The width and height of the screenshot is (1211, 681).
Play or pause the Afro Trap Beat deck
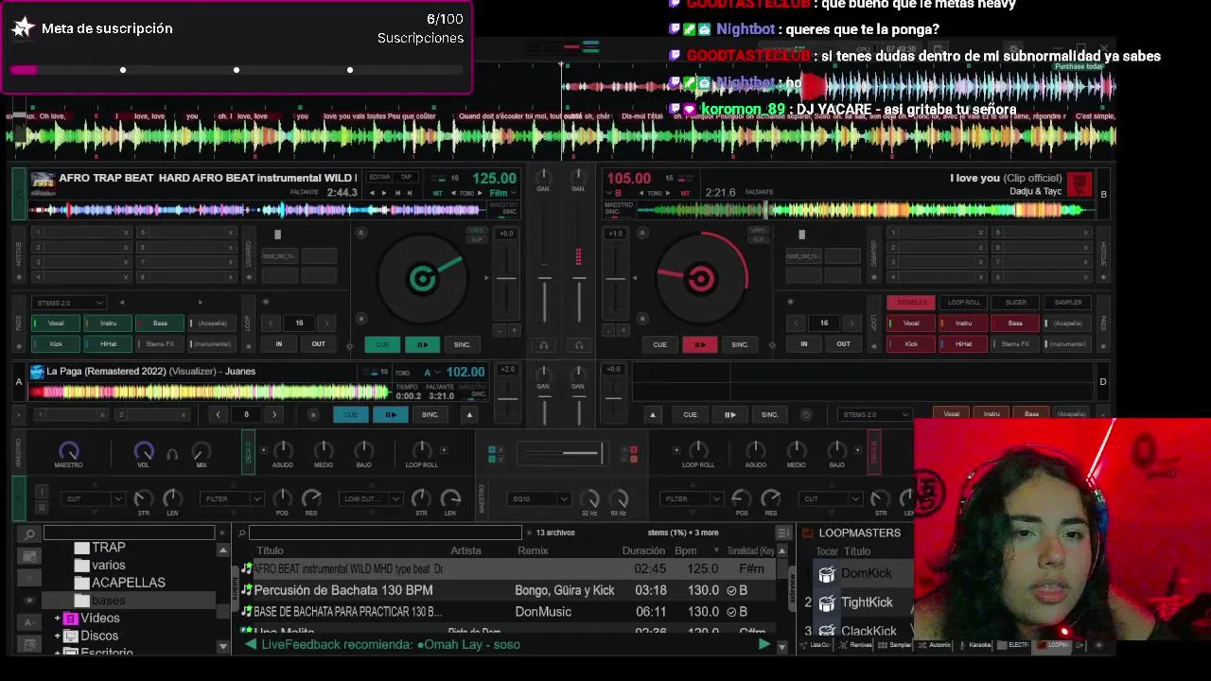pos(422,344)
